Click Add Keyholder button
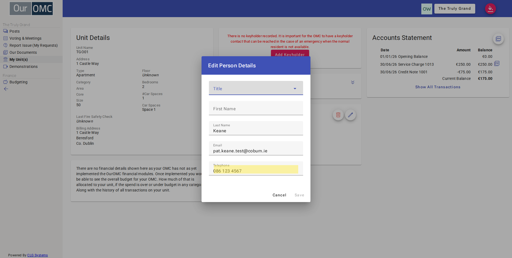The height and width of the screenshot is (258, 512). click(290, 53)
